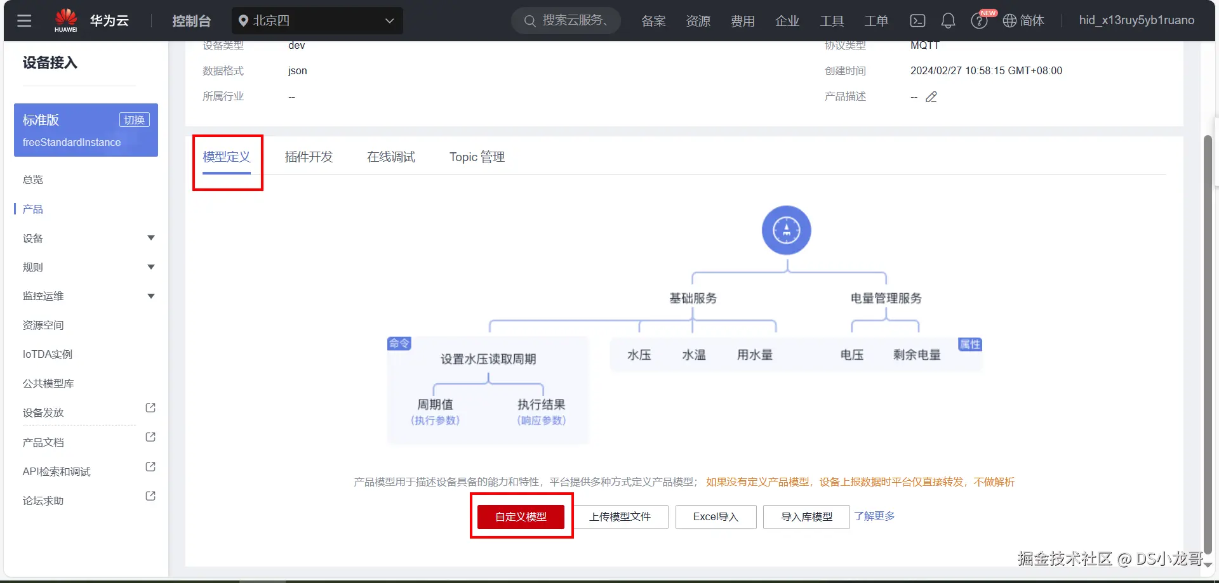Open 备案 in the top menu

click(653, 21)
